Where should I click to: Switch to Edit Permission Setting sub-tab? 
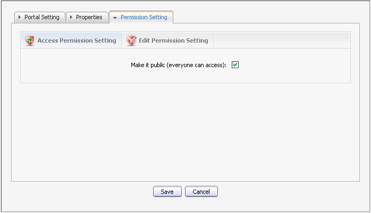coord(173,40)
